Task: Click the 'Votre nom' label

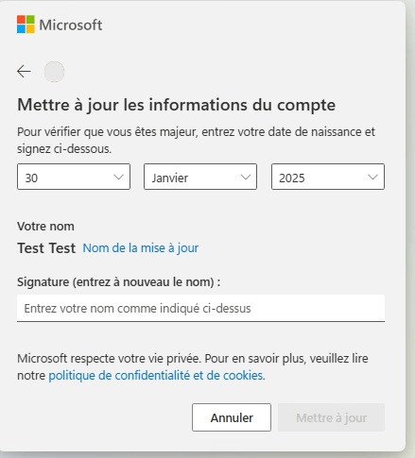Action: click(x=45, y=227)
